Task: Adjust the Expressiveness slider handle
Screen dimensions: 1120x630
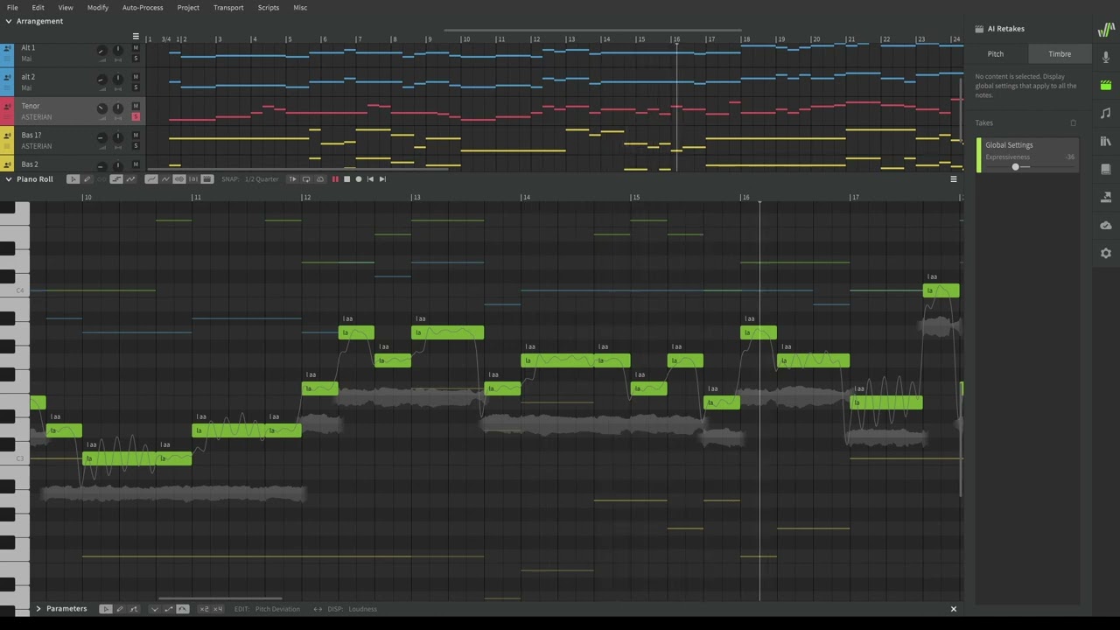Action: 1016,166
